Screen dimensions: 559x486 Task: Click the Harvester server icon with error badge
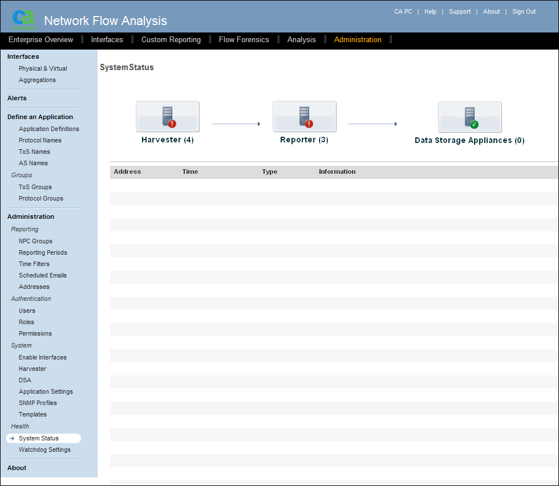tap(167, 116)
